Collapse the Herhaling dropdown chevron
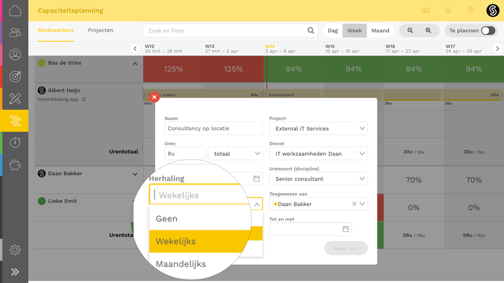504x283 pixels. coord(257,204)
